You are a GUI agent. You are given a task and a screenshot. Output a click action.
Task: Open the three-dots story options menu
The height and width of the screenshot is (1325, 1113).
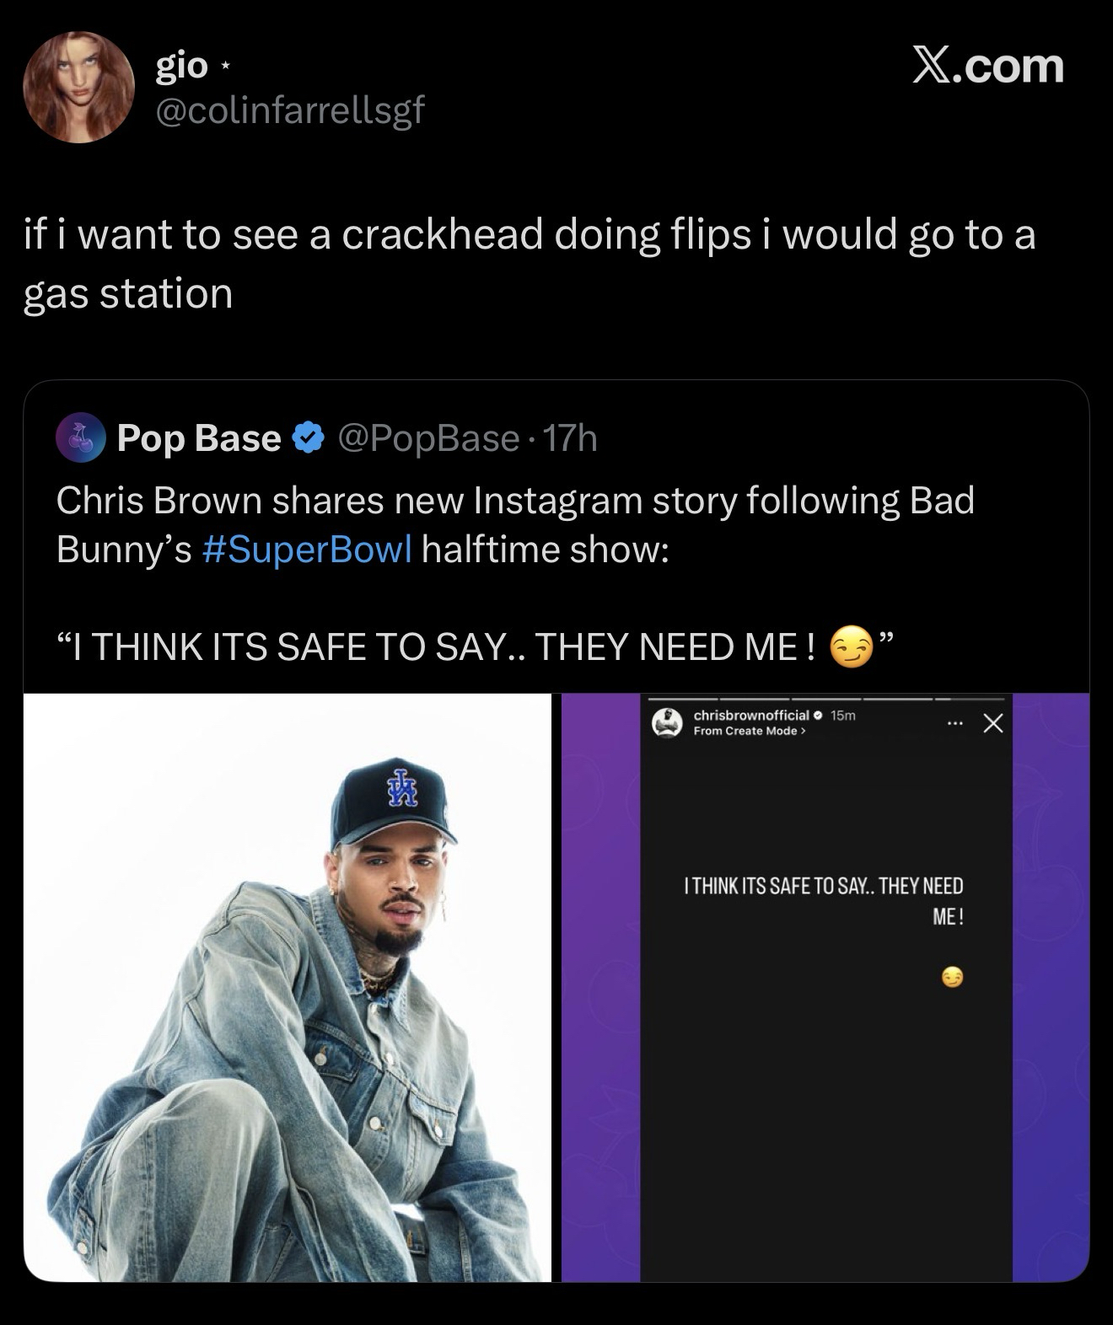click(x=954, y=723)
